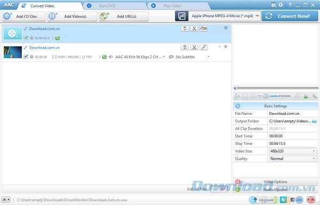The height and width of the screenshot is (205, 320).
Task: Open settings gear in title bar
Action: (281, 5)
